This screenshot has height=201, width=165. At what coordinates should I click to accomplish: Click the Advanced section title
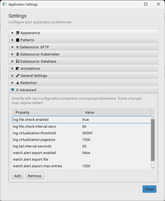coord(28,90)
